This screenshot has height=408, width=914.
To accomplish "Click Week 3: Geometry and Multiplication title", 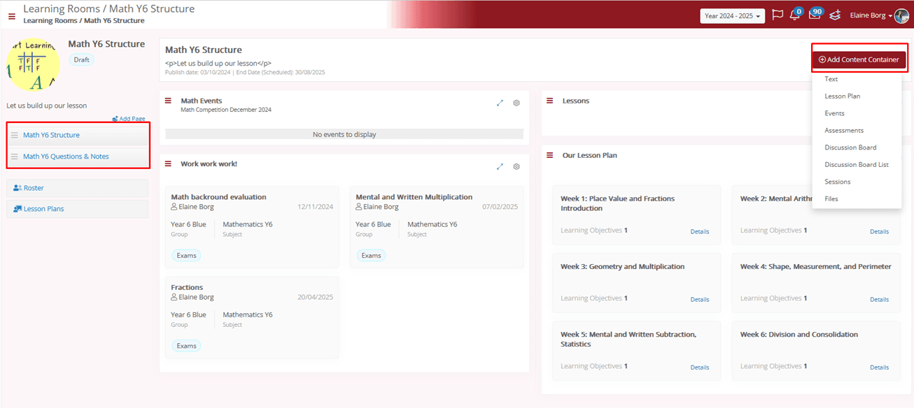I will coord(622,266).
